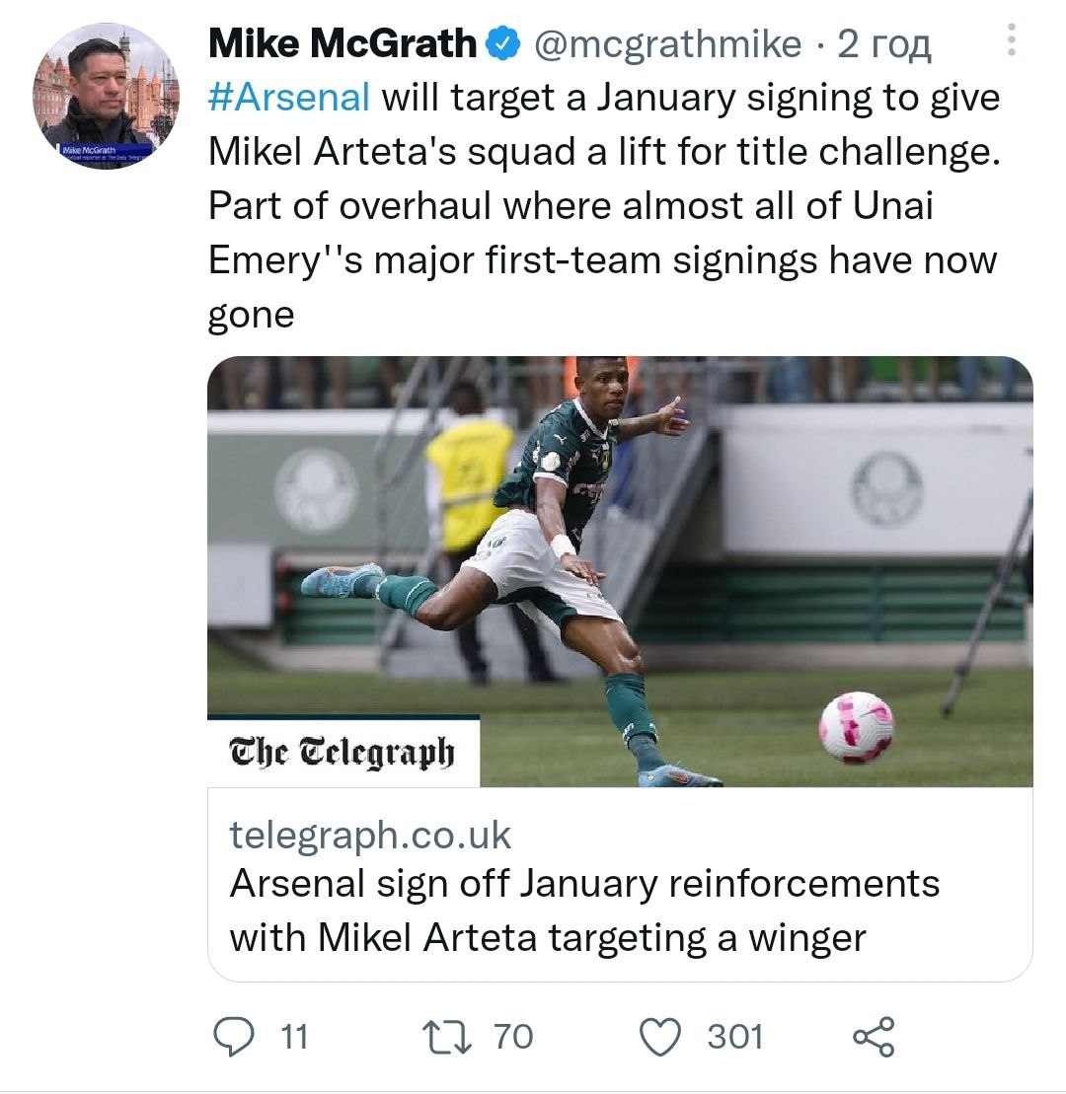The height and width of the screenshot is (1094, 1066).
Task: Click the retweet count 70
Action: pyautogui.click(x=512, y=1037)
